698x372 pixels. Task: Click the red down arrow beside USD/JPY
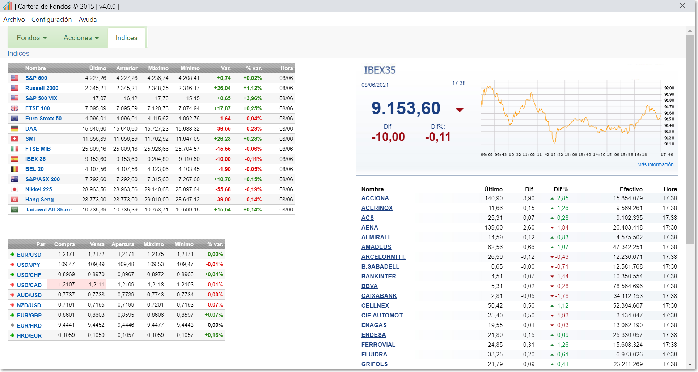(x=13, y=265)
